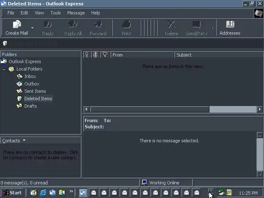
Task: Click the network connection tray icon
Action: point(222,193)
